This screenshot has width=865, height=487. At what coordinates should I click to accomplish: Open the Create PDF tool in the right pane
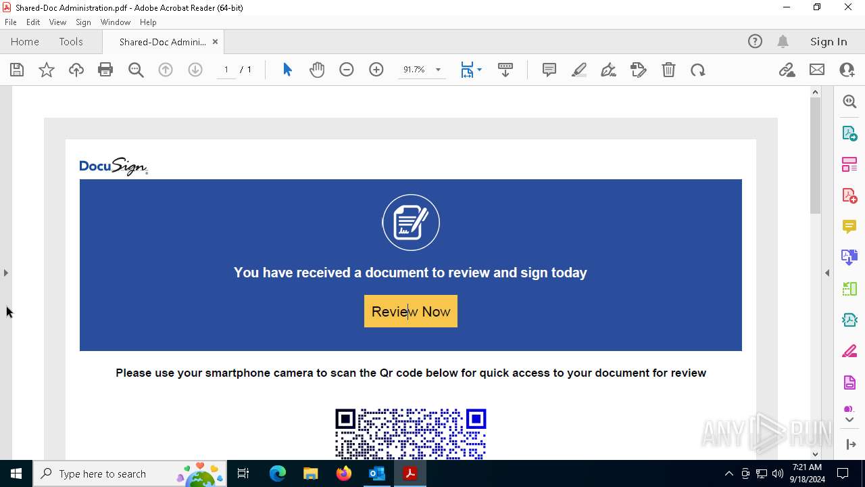click(849, 195)
